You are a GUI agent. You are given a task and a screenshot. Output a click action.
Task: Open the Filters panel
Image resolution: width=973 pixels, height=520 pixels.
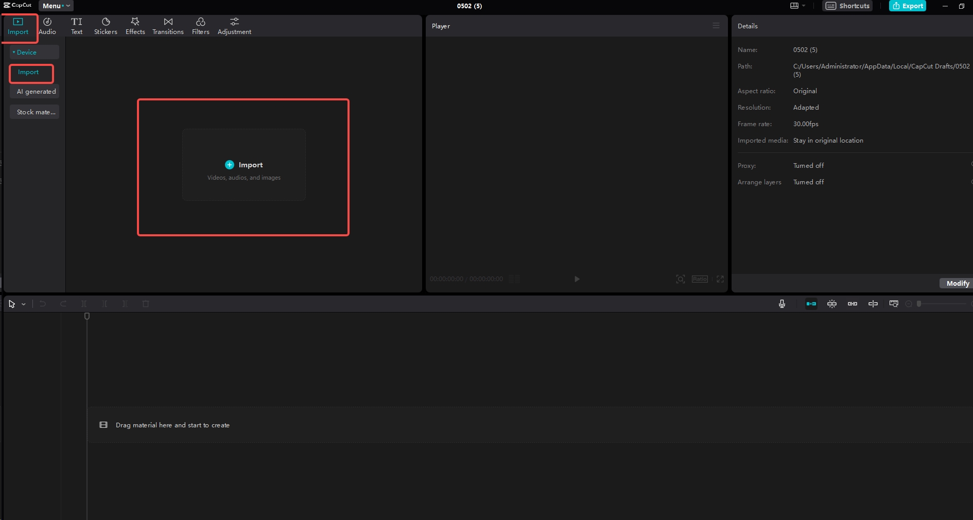pos(200,26)
